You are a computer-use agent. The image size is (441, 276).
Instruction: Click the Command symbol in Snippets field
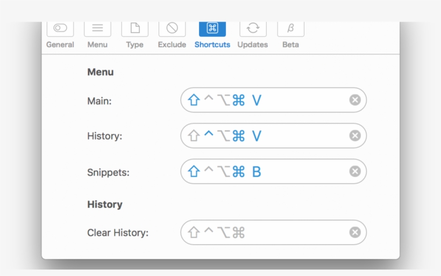238,172
